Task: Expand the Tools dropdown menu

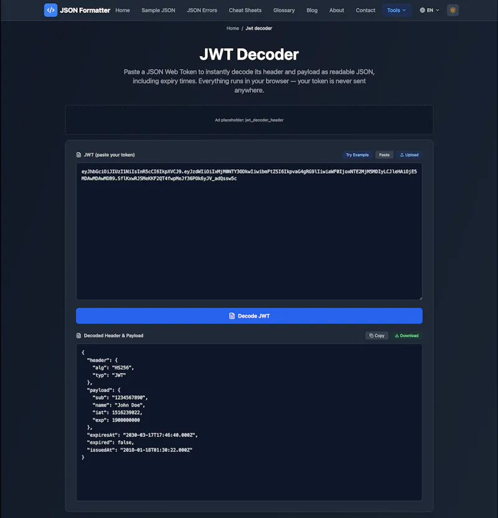Action: [397, 10]
